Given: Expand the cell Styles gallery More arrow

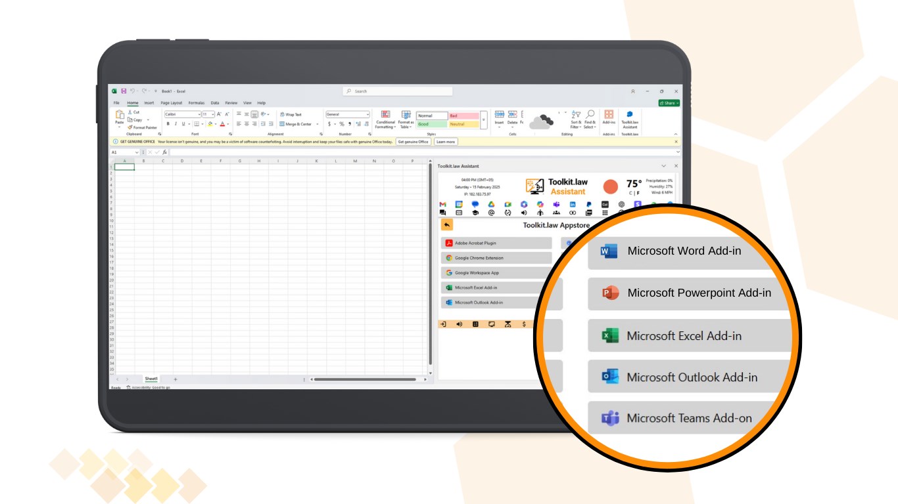Looking at the screenshot, I should click(x=484, y=119).
